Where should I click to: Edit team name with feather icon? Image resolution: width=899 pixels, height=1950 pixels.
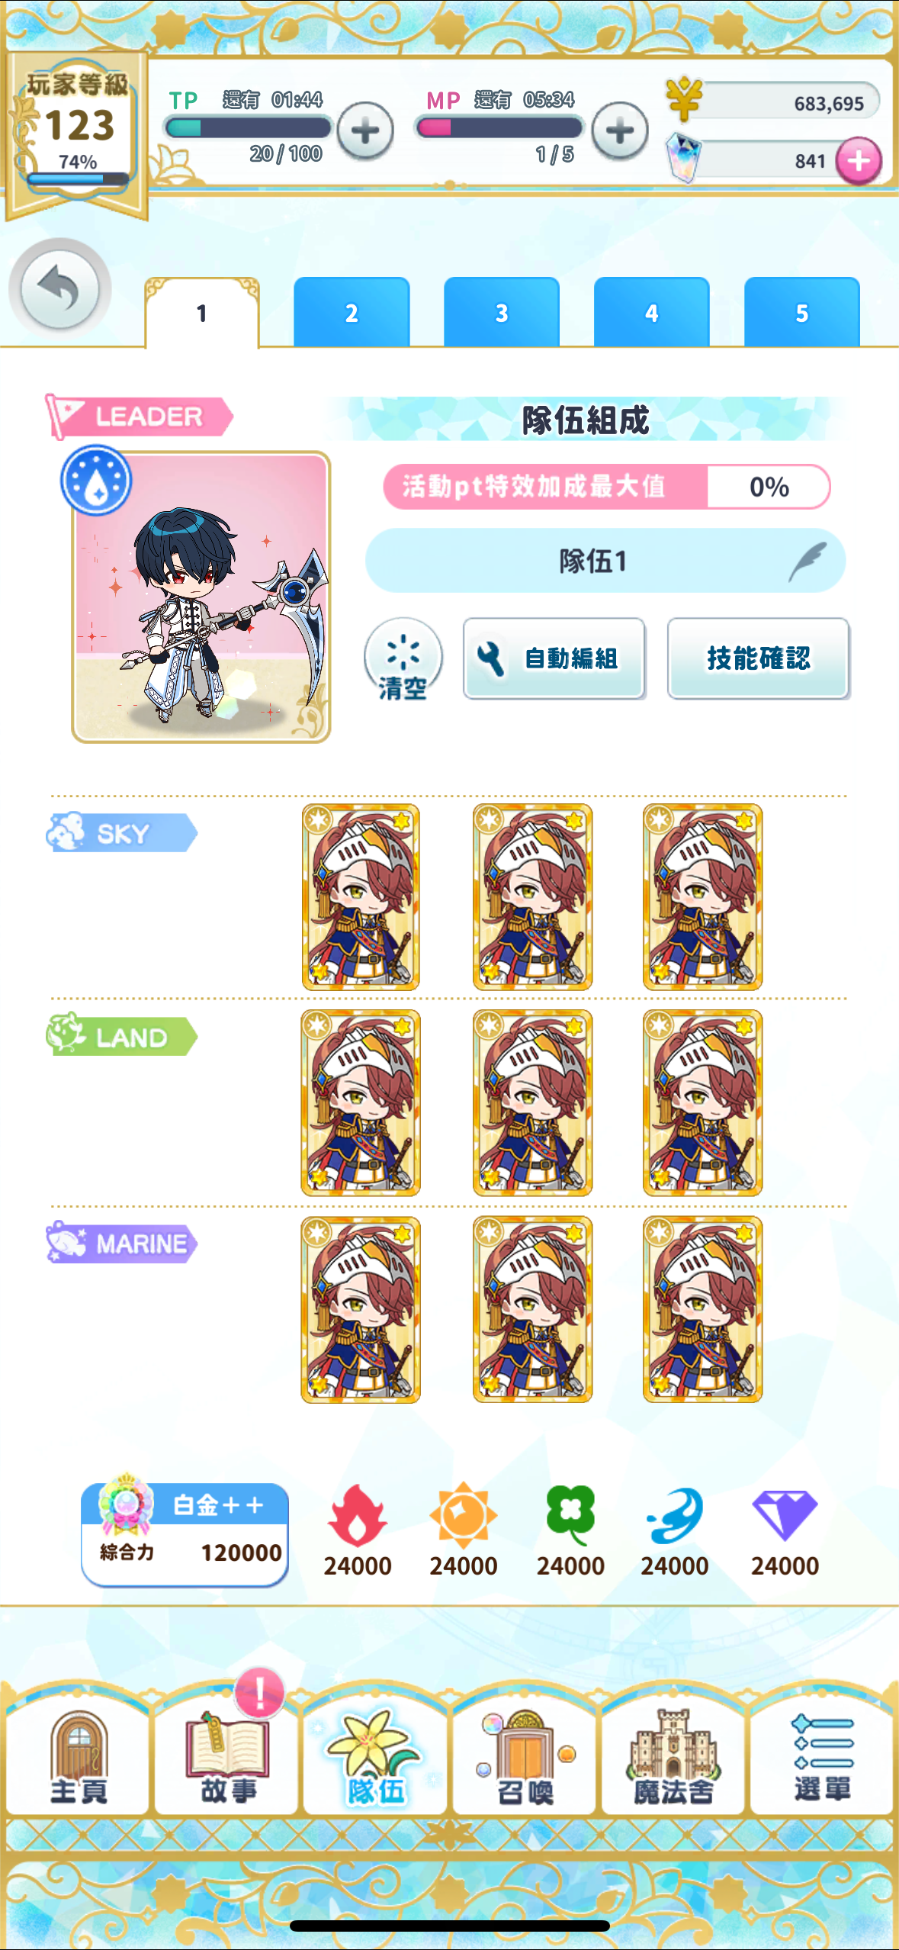(808, 561)
